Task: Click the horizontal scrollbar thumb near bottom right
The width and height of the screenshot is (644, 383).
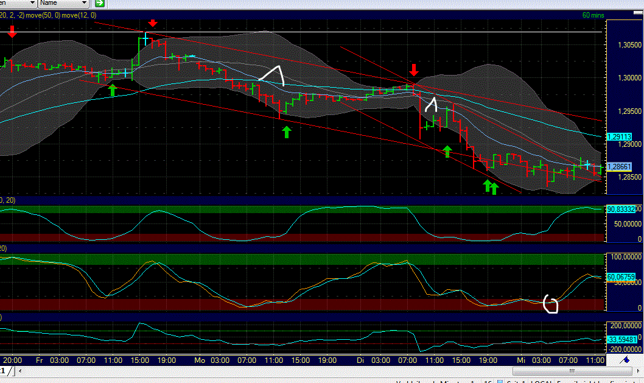Action: [572, 371]
